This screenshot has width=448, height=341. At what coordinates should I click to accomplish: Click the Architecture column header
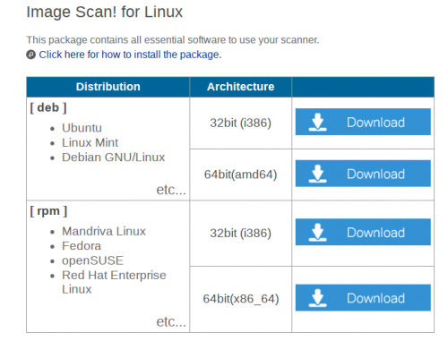pos(240,87)
